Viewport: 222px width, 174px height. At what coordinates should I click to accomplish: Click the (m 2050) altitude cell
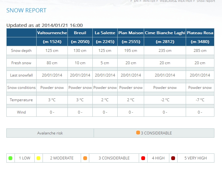[80, 42]
